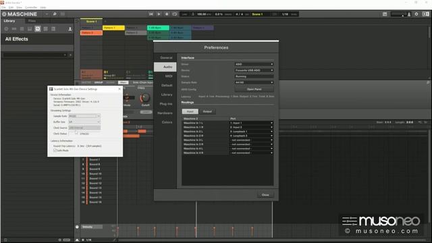Open port dropdown for Maschine In 2 R
Image resolution: width=432 pixels, height=243 pixels.
tap(251, 136)
